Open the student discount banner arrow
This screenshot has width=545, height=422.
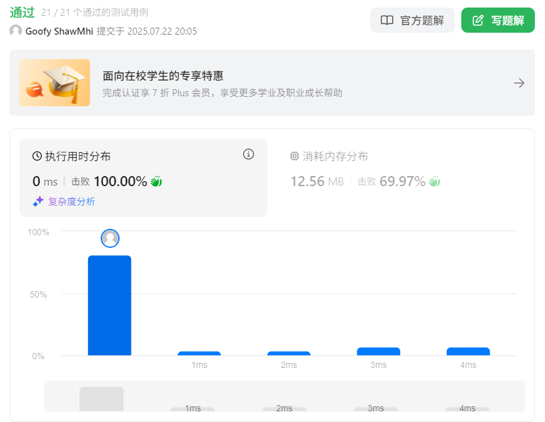(x=519, y=83)
